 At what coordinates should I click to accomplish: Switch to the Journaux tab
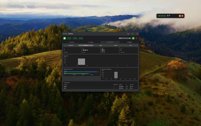tap(72, 42)
